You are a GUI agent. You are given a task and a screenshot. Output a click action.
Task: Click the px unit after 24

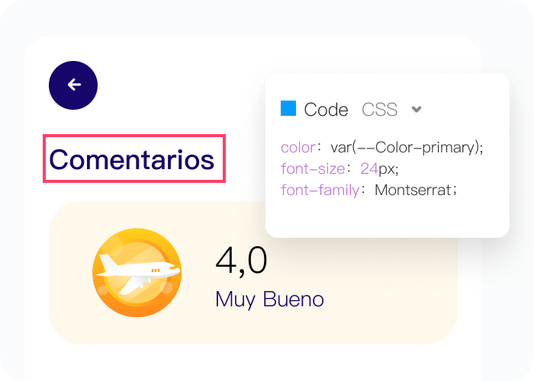pos(388,168)
